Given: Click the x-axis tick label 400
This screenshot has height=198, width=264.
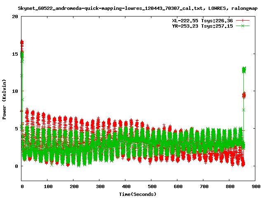Looking at the screenshot, I should click(126, 186).
